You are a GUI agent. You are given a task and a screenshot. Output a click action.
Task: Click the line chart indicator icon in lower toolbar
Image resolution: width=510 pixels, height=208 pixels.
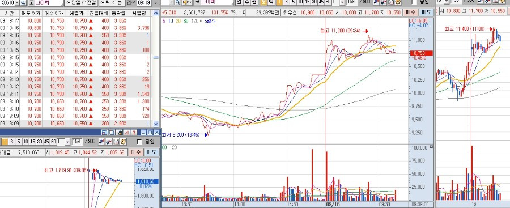click(x=109, y=142)
